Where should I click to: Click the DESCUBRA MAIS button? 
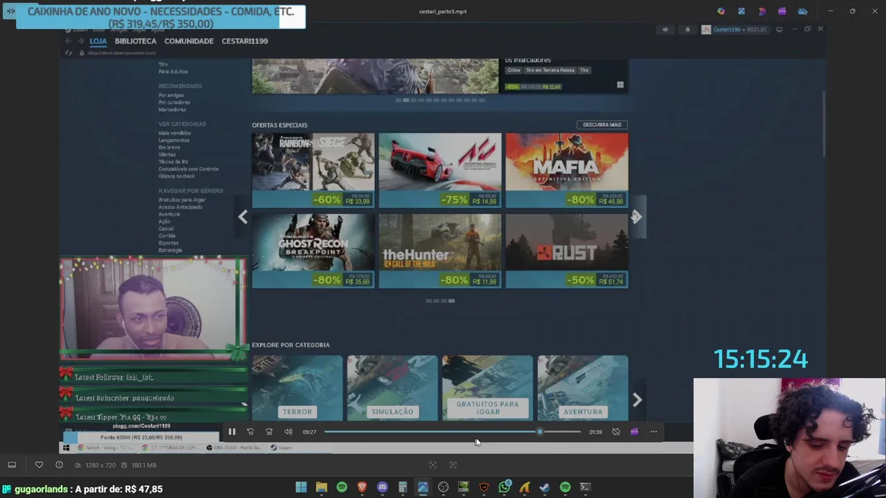coord(602,124)
